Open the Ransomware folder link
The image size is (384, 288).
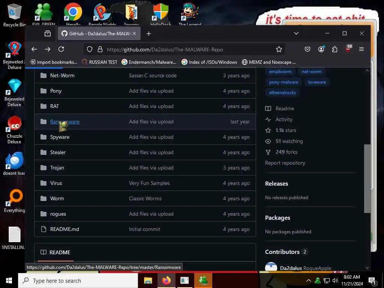64,122
